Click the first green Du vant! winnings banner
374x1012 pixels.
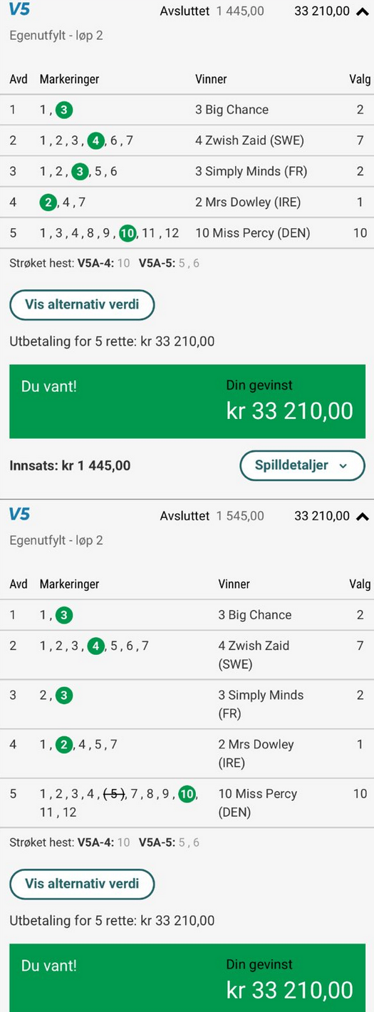[187, 401]
